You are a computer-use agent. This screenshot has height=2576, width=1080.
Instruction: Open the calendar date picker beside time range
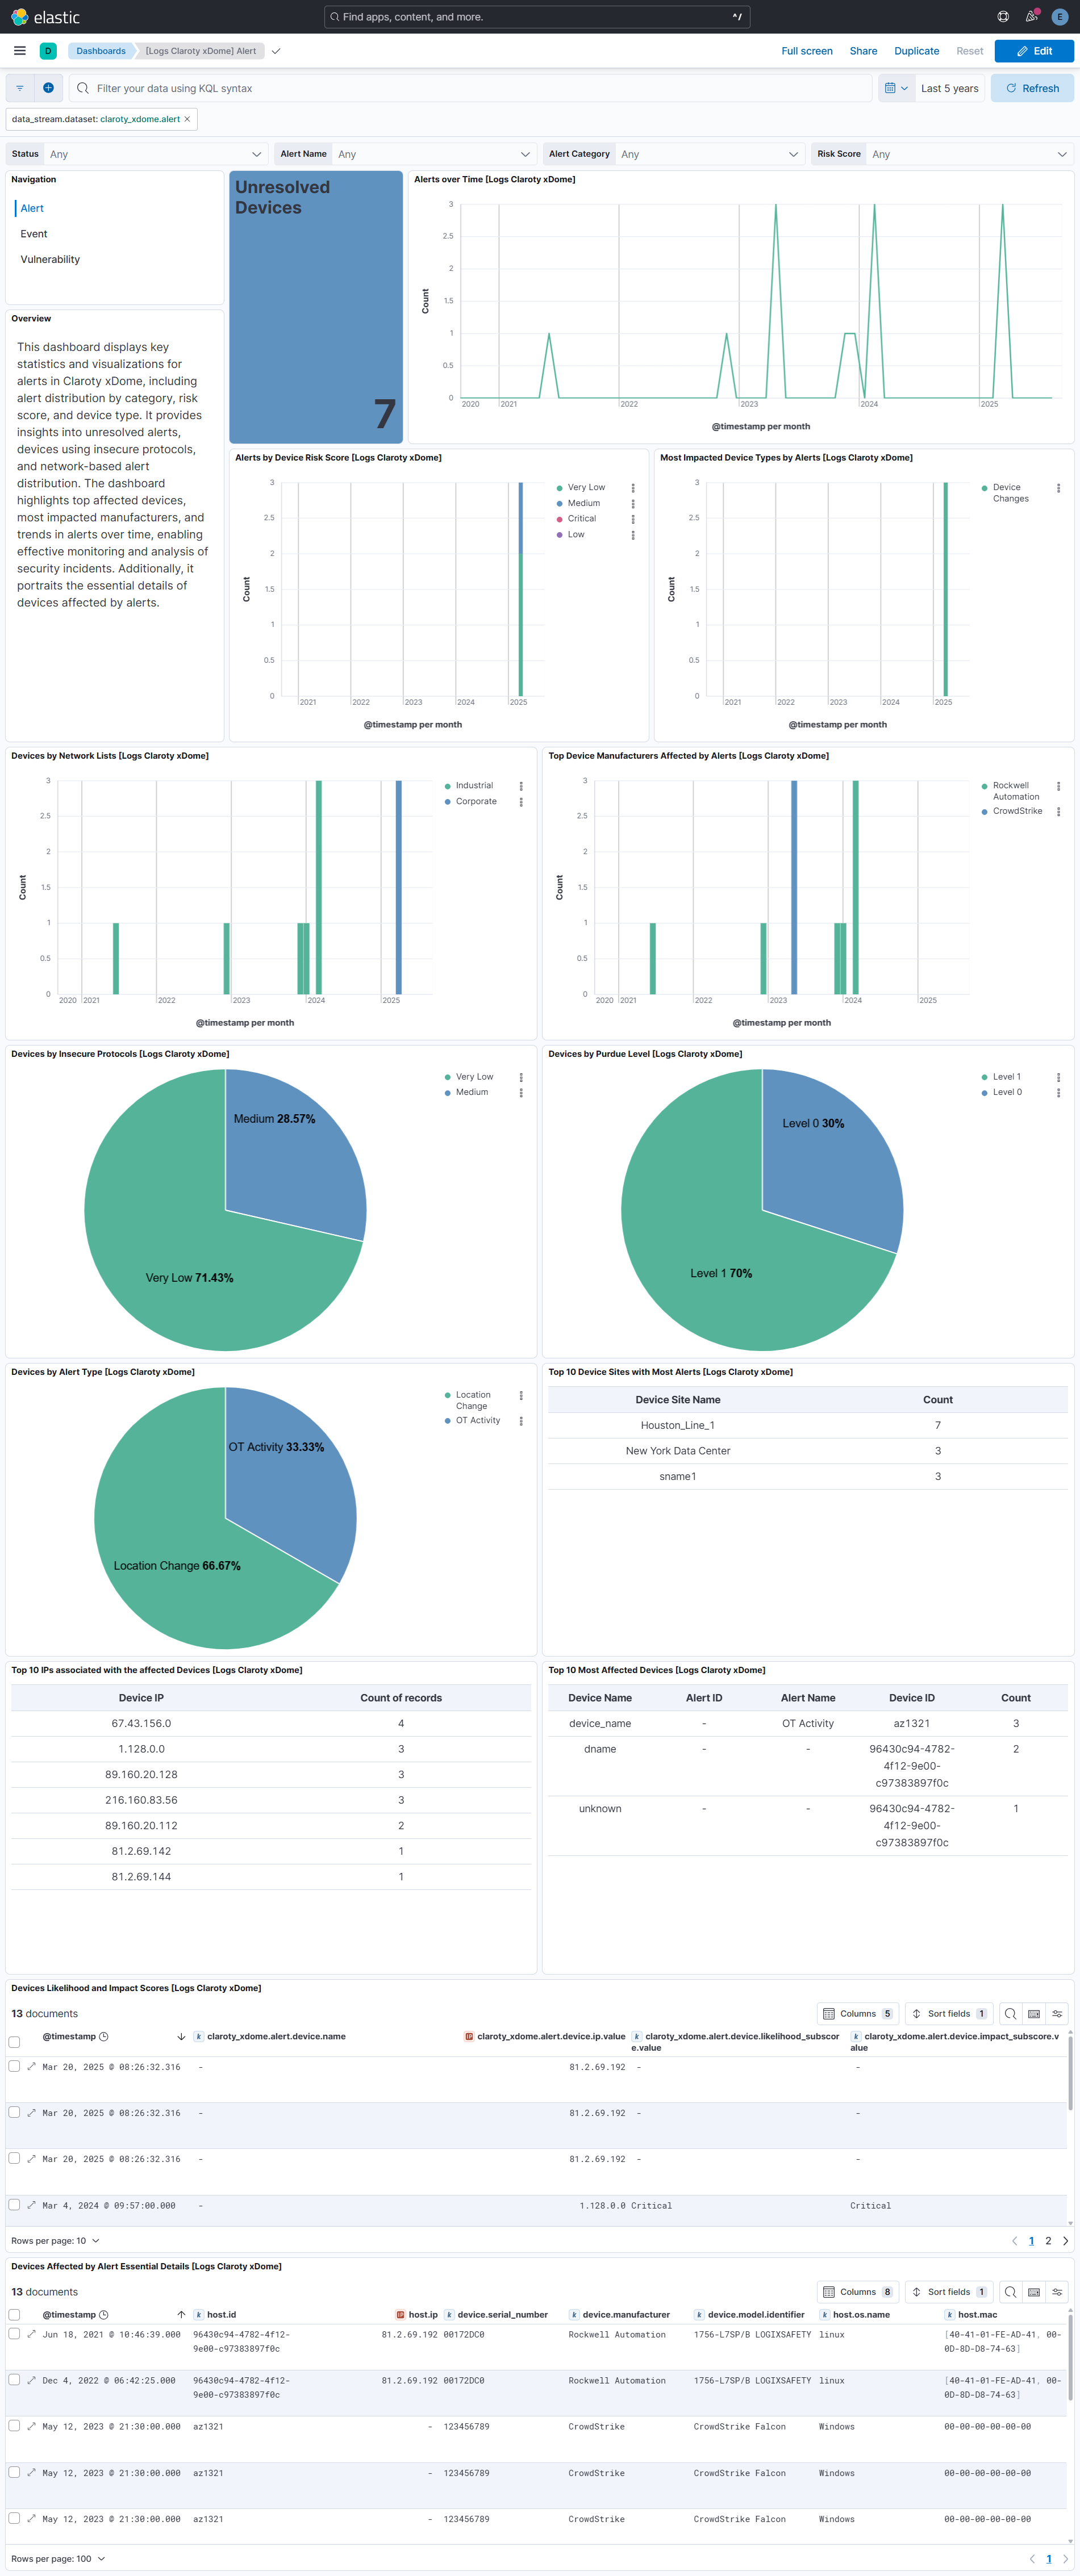coord(891,88)
